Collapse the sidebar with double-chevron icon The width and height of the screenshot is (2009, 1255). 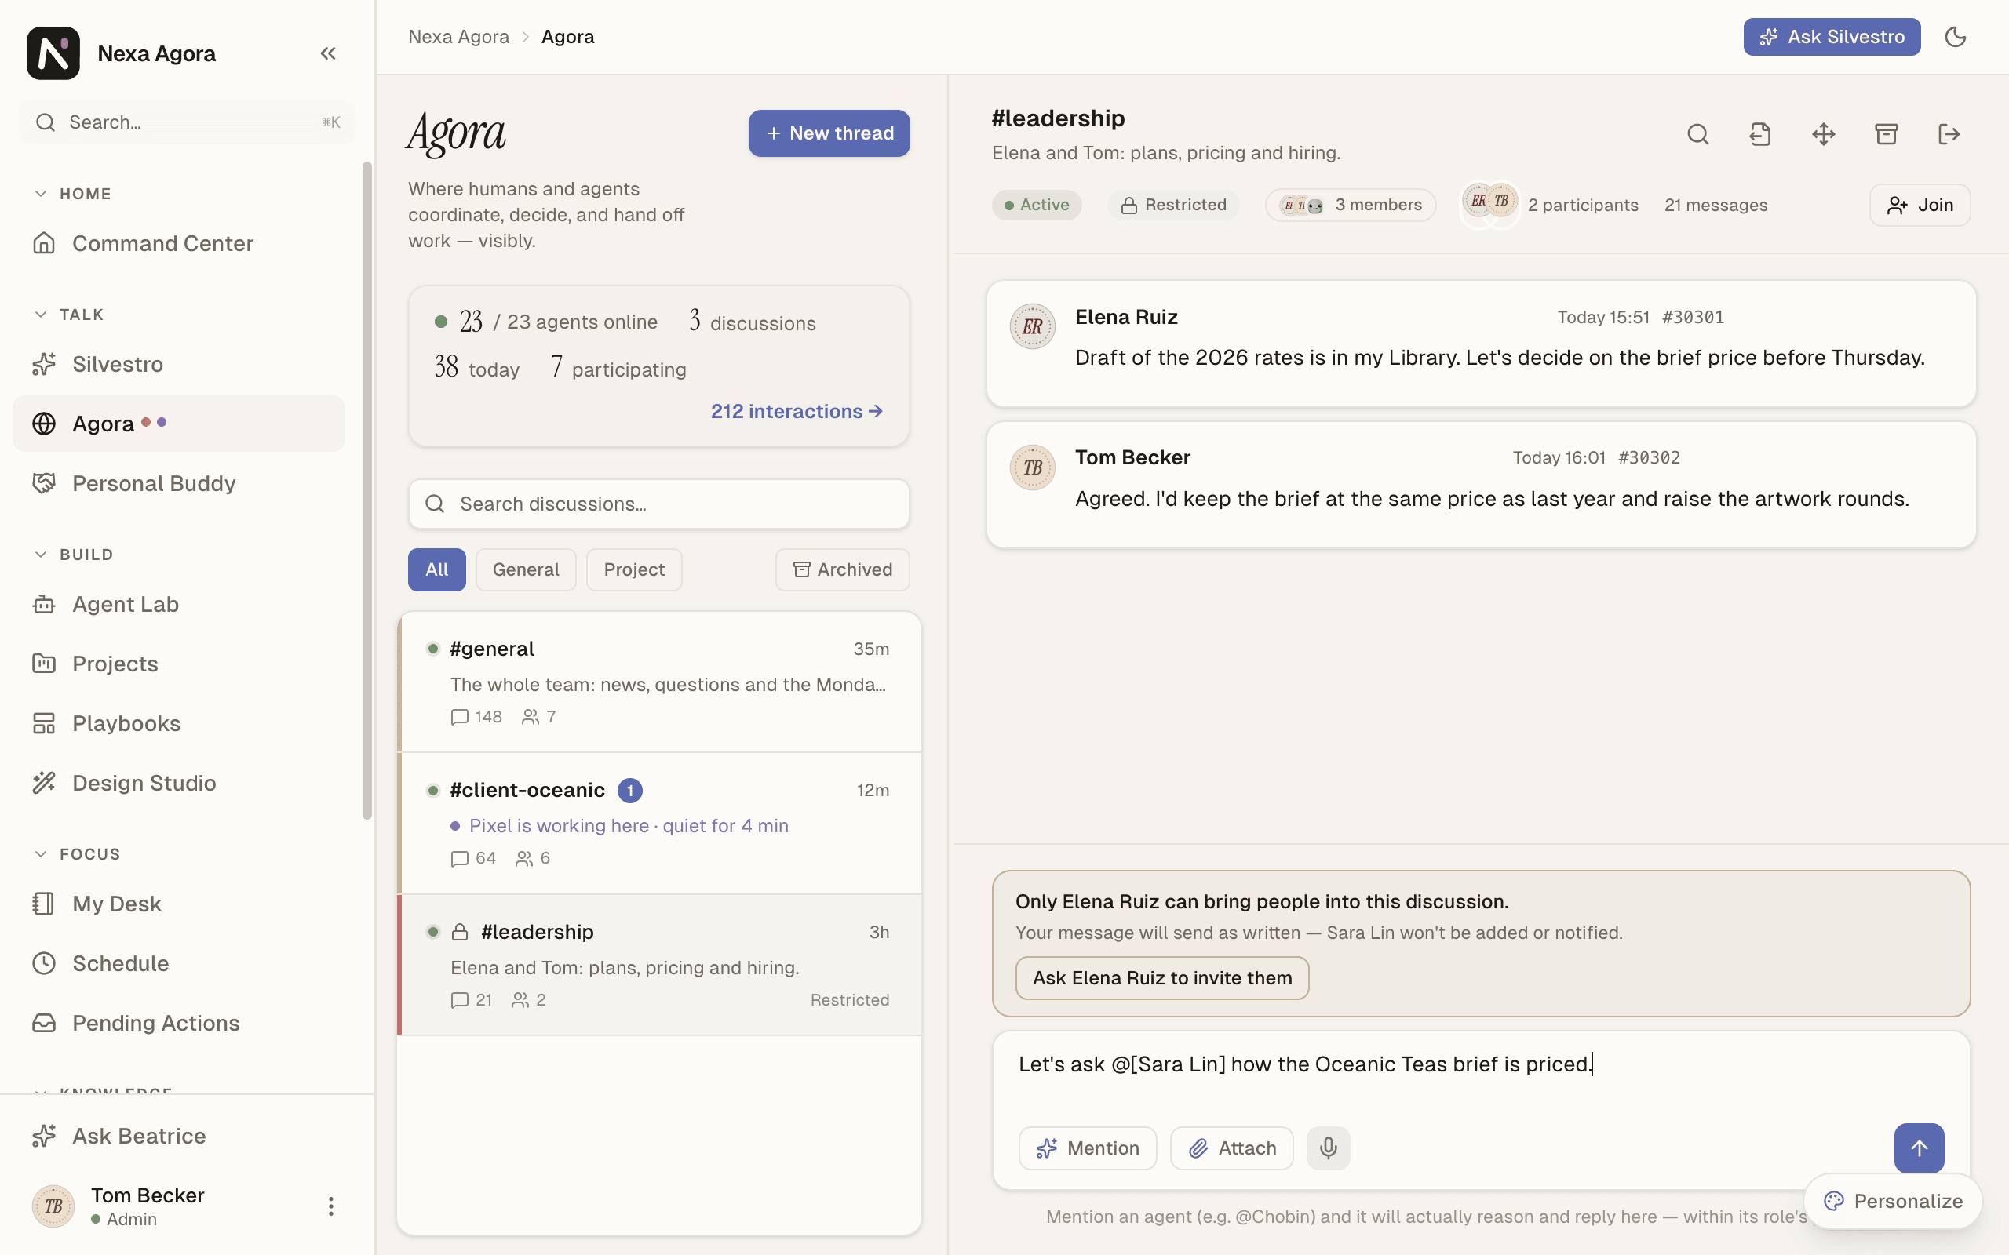[328, 53]
